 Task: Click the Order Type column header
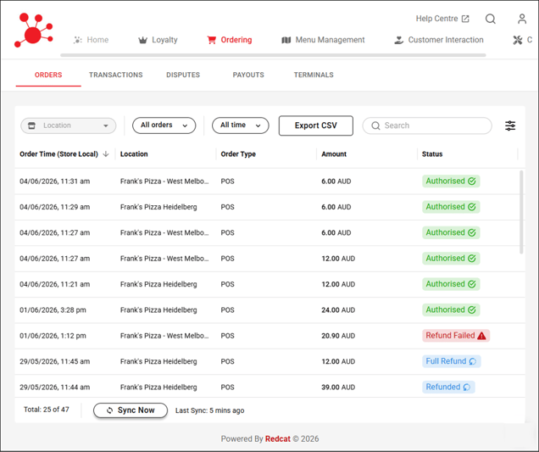[238, 153]
